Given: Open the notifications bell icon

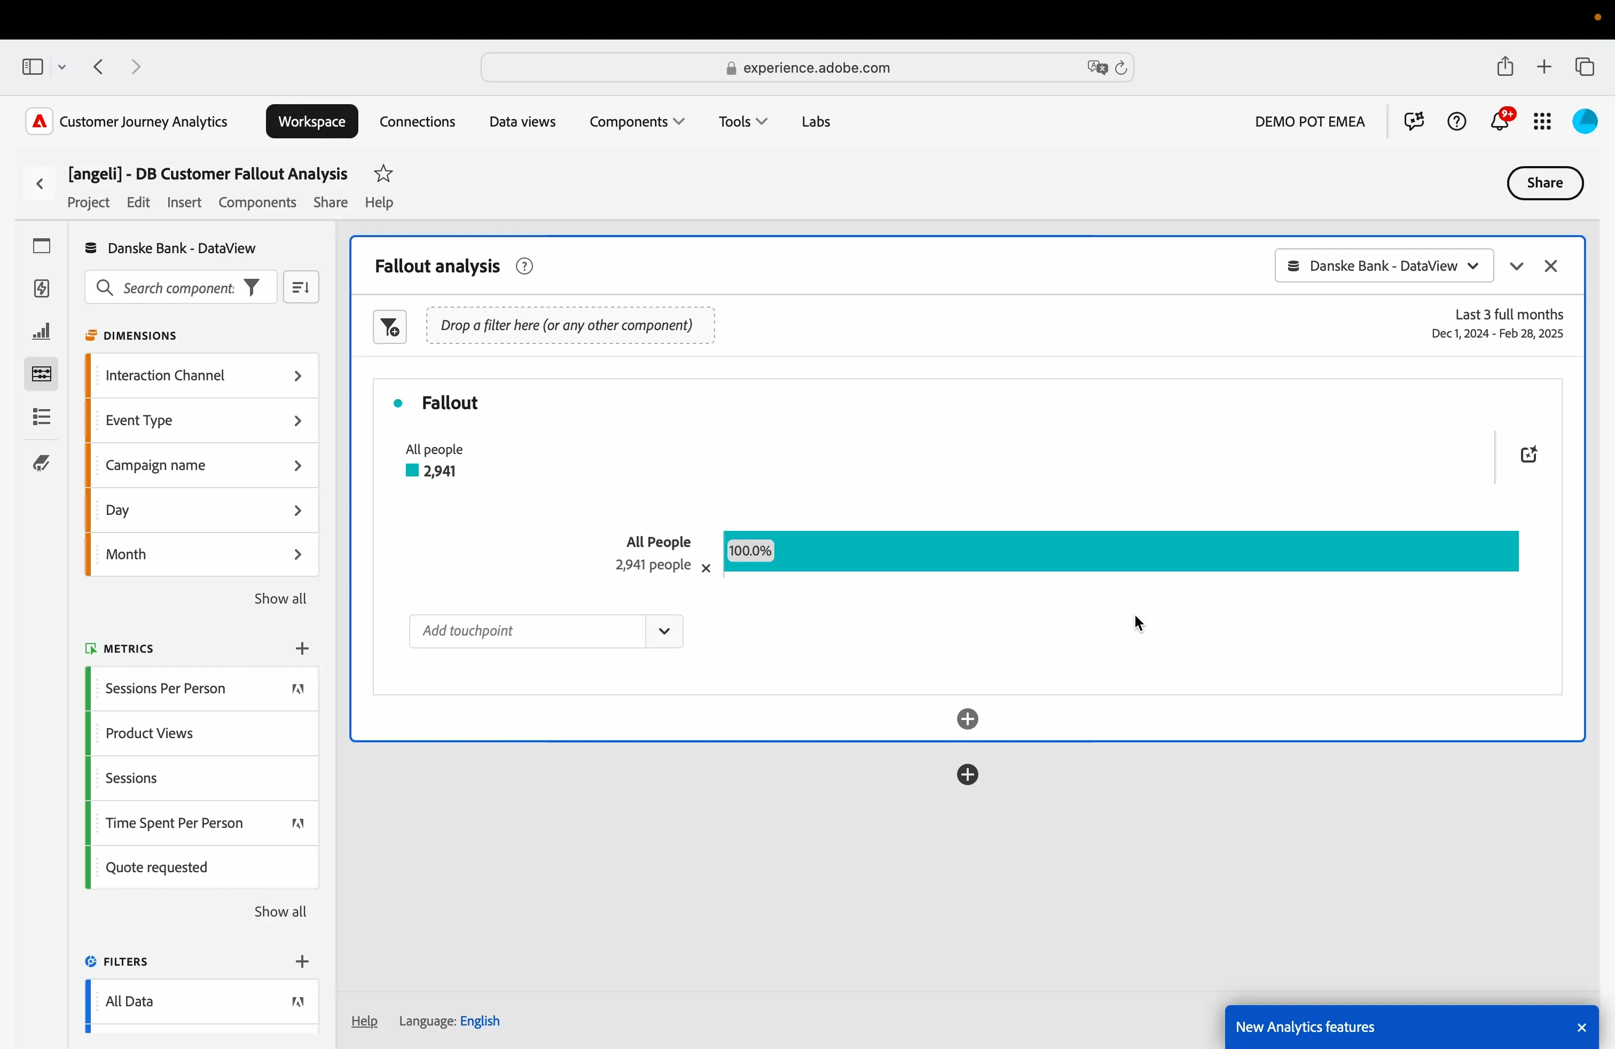Looking at the screenshot, I should (1500, 121).
